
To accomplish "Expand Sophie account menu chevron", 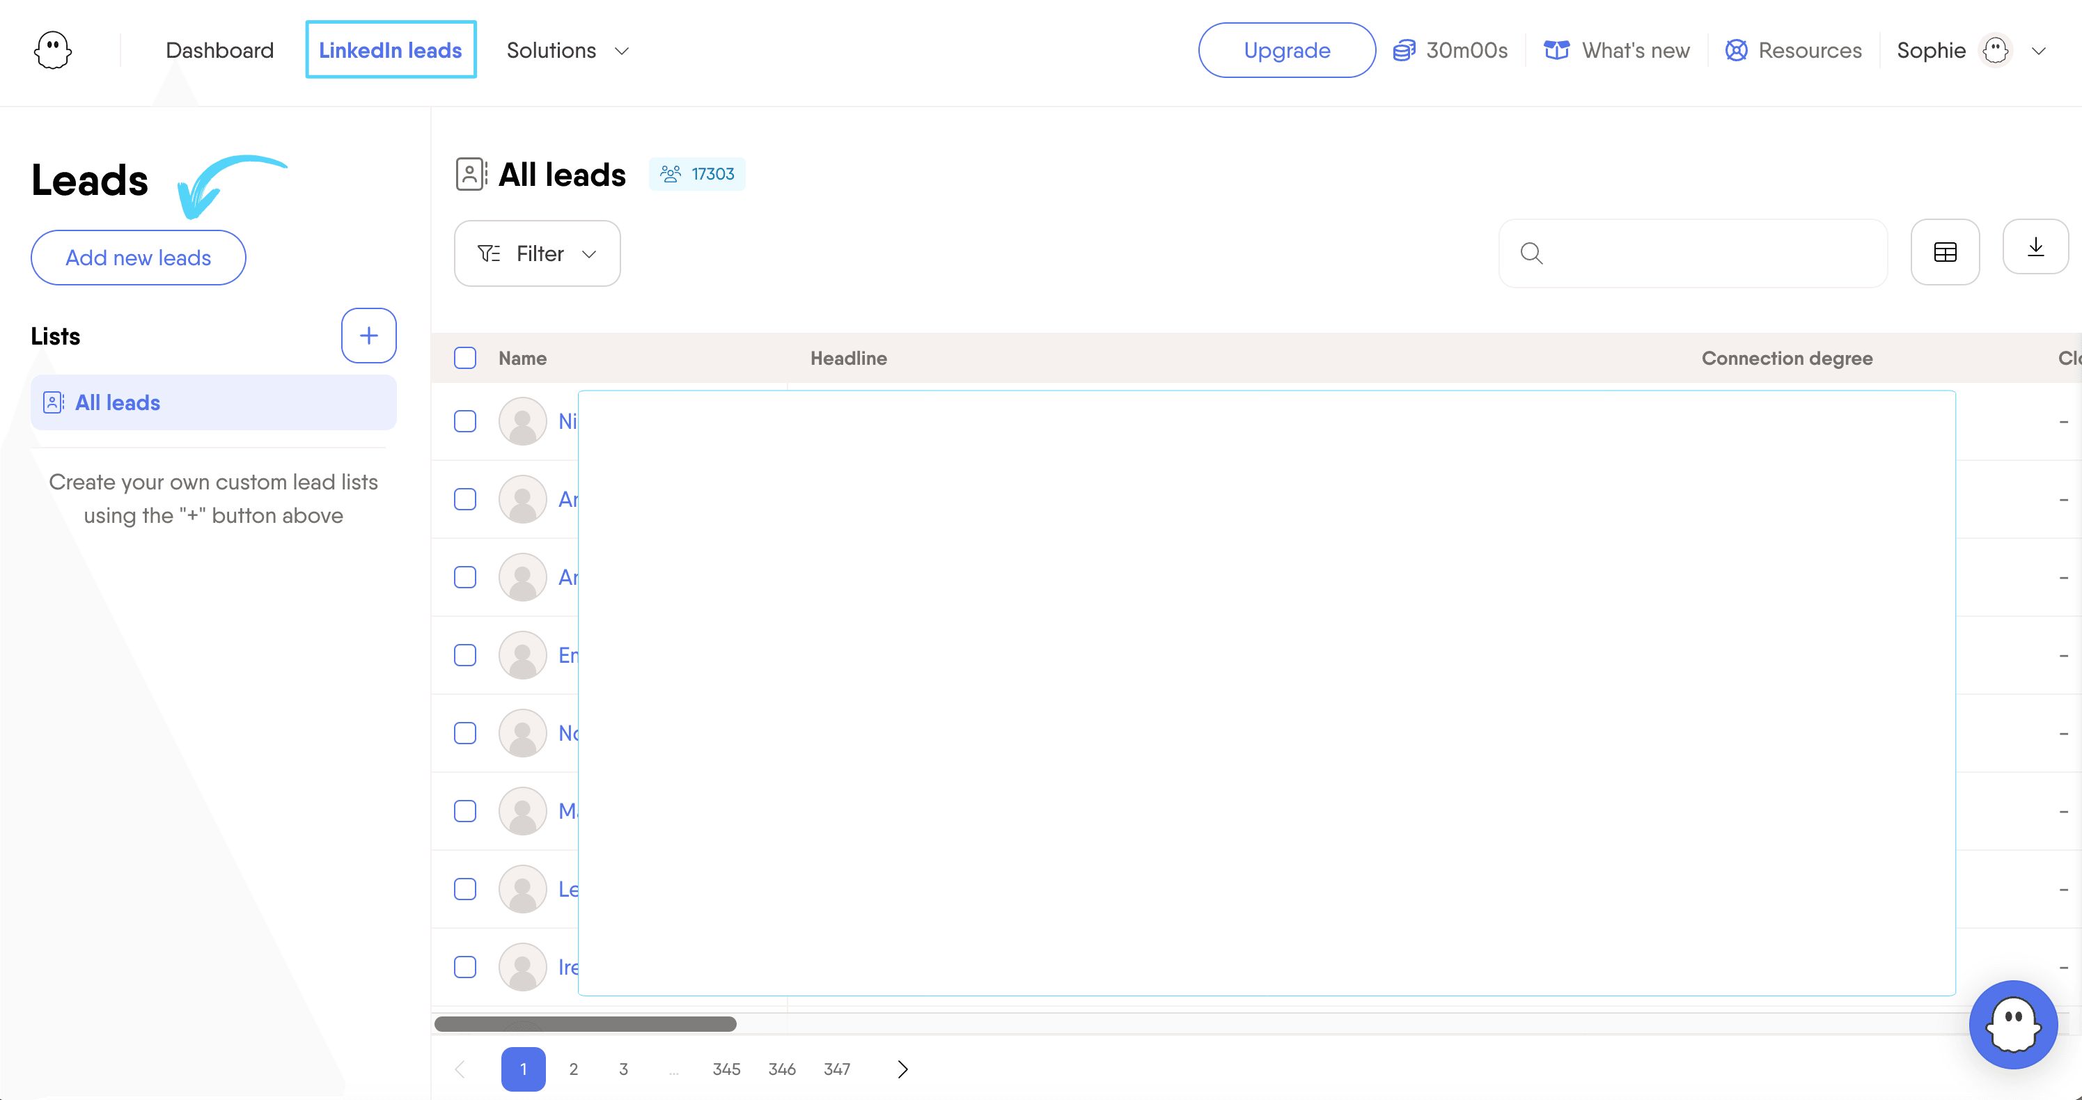I will point(2039,51).
